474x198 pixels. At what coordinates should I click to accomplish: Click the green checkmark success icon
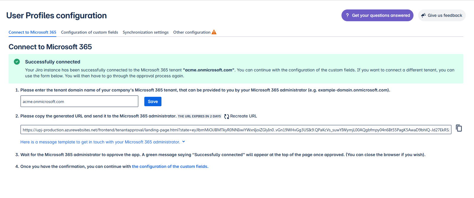coord(17,62)
